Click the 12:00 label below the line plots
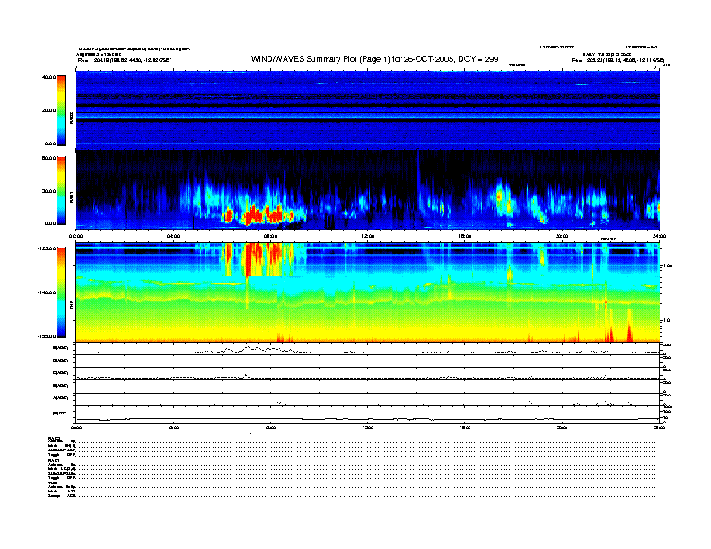The image size is (711, 549). pyautogui.click(x=368, y=427)
